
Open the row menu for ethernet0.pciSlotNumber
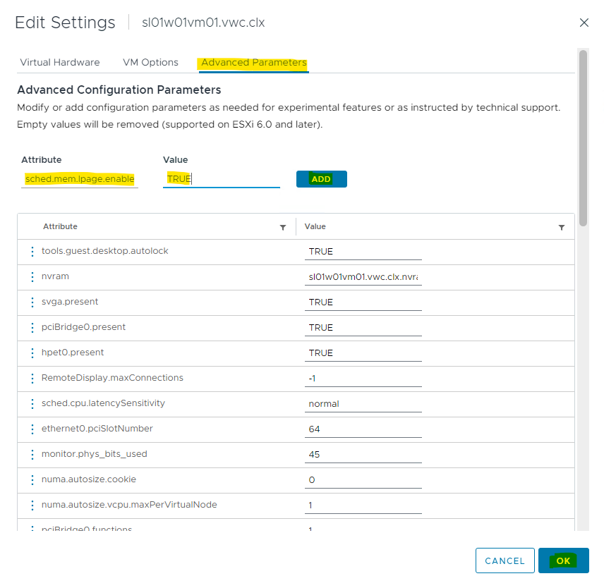point(32,429)
